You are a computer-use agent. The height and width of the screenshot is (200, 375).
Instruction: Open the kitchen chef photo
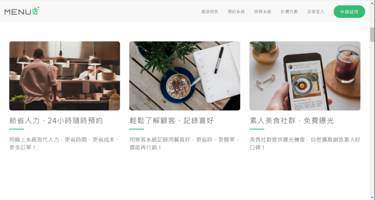click(64, 76)
